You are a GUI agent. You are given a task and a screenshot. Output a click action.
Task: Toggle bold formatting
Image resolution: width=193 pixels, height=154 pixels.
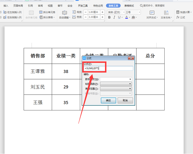[109, 17]
